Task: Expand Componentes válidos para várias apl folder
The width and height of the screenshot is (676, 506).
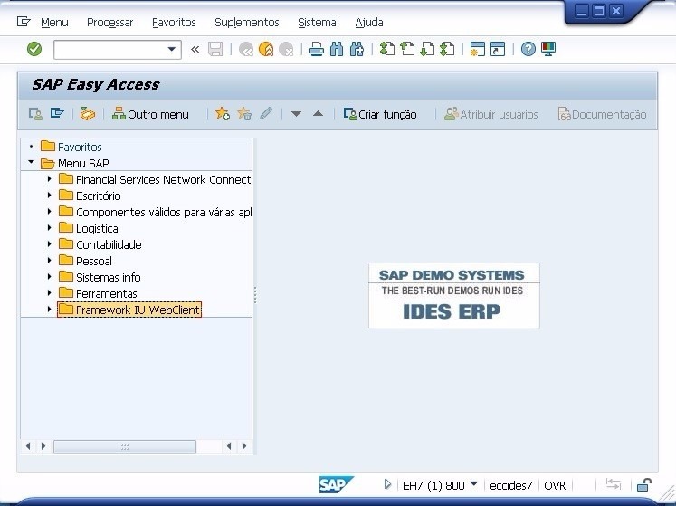Action: click(49, 212)
